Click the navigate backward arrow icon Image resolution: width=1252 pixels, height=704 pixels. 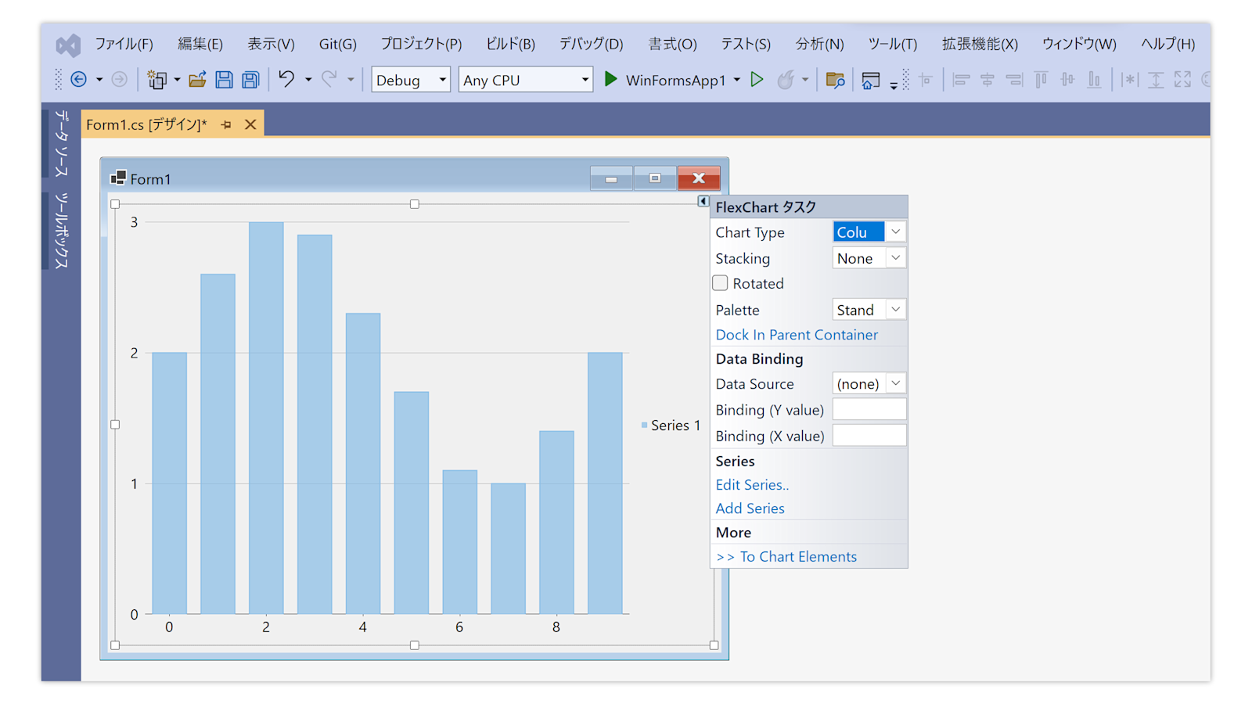78,80
